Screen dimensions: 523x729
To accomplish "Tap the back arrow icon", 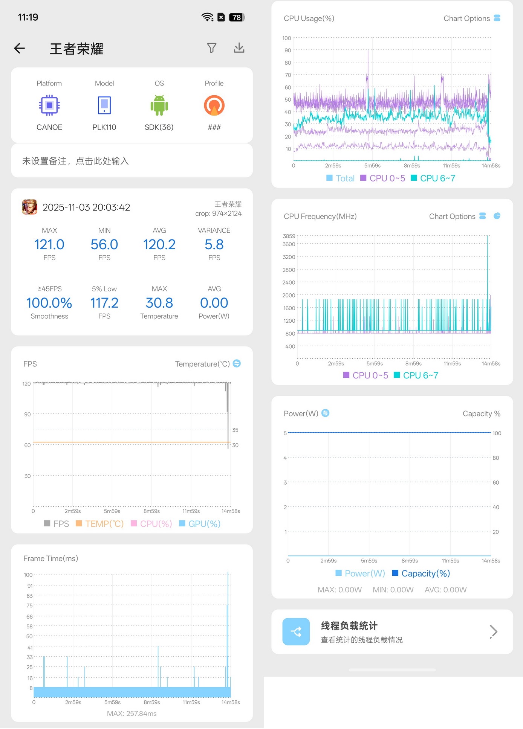I will pos(19,48).
